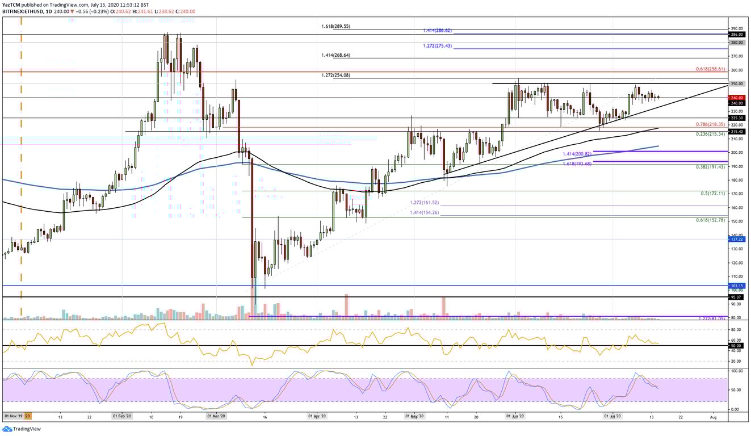Click the 286.00 price tag at top right

(736, 35)
